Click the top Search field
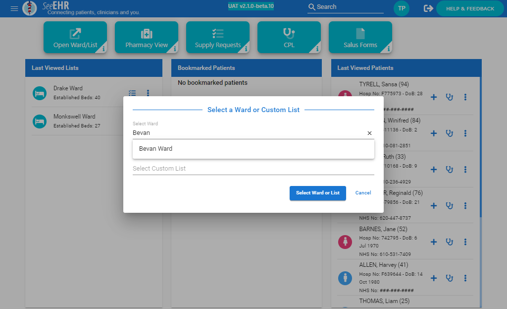This screenshot has width=507, height=309. 345,7
